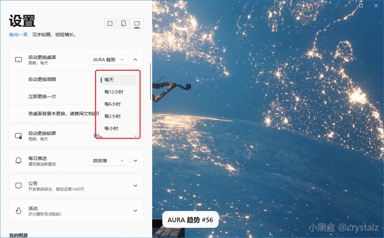Screen dimensions: 384x238
Task: Click the flame icon beside 活动
Action: tap(18, 211)
